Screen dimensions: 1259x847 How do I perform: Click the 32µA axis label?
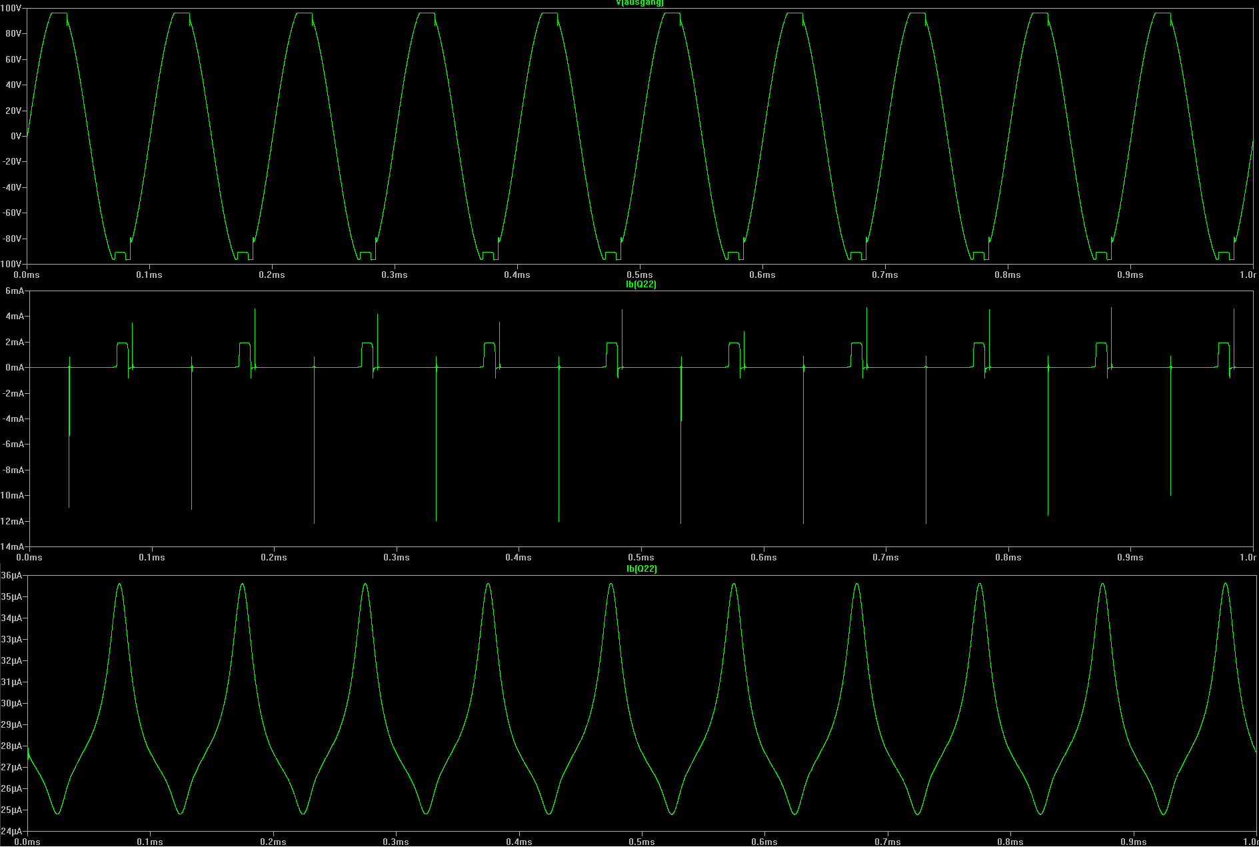(x=11, y=660)
